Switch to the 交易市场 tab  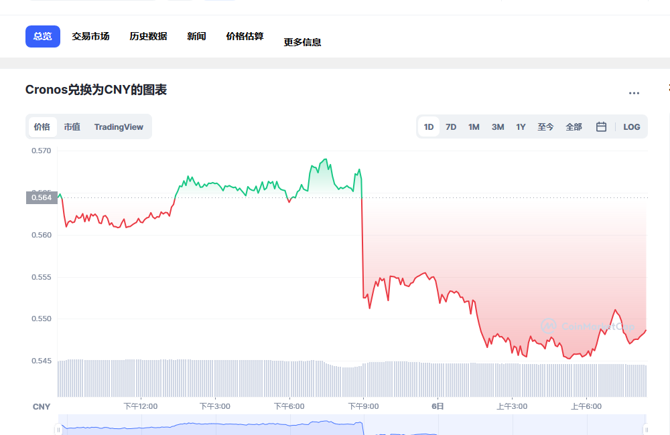[x=90, y=36]
